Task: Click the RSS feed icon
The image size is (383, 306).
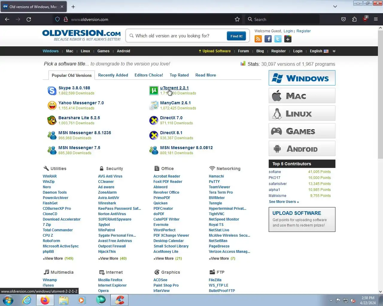Action: click(x=258, y=39)
